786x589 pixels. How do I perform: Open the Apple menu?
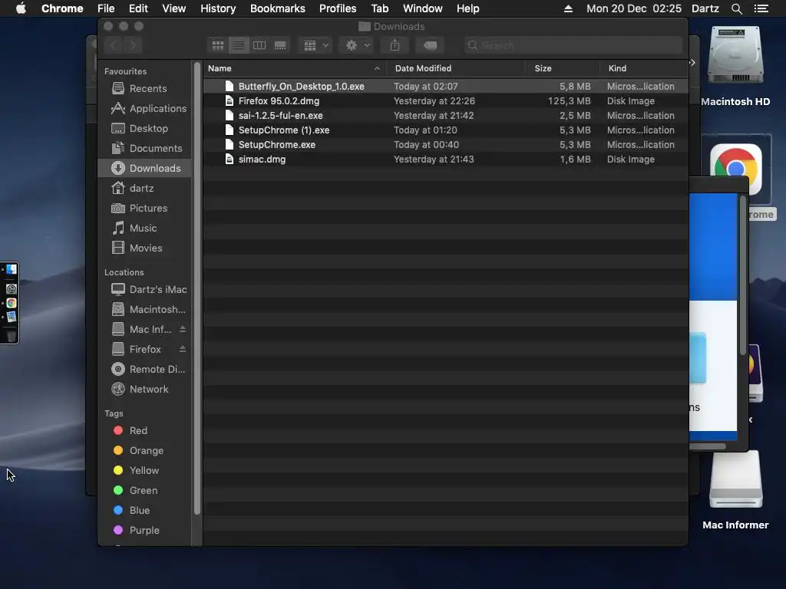21,8
